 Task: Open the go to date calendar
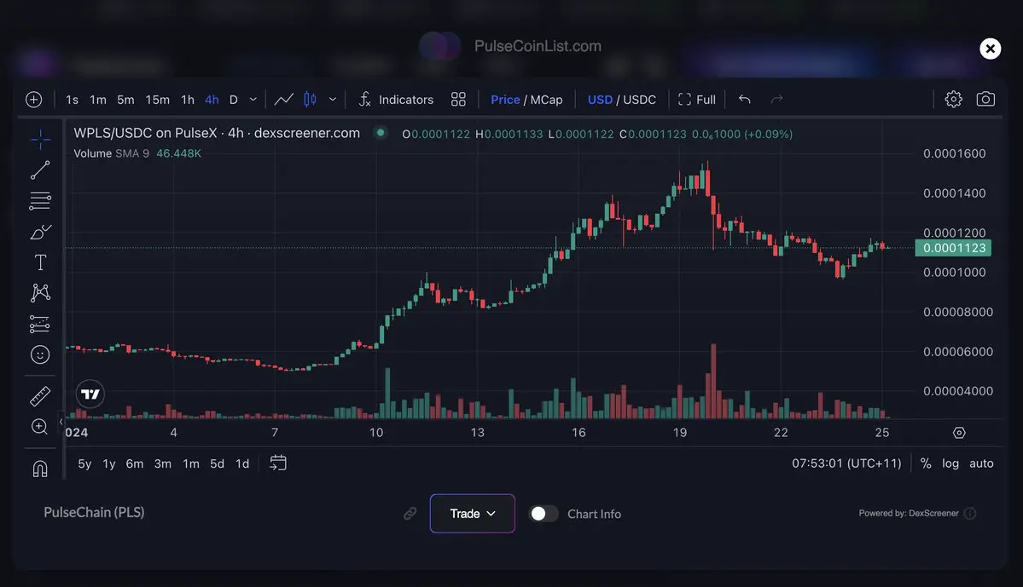[x=278, y=463]
